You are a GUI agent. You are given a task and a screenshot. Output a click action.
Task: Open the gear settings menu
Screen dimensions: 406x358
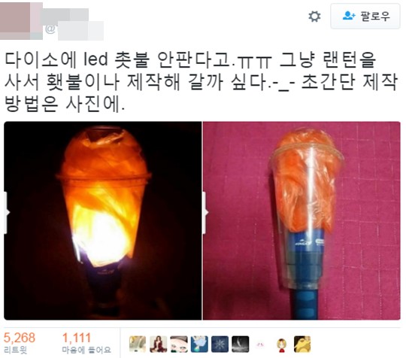point(314,17)
